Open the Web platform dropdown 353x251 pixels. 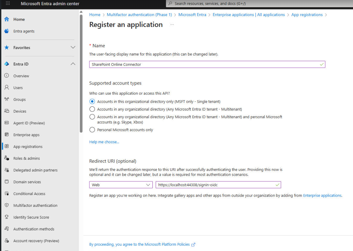[x=121, y=185]
